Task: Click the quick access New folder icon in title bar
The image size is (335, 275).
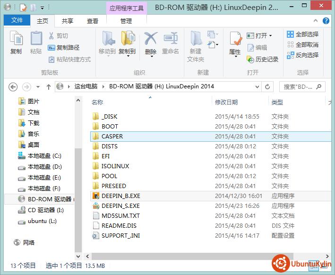Action: (34, 8)
